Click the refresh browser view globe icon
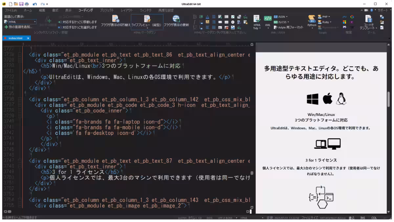Image resolution: width=394 pixels, height=222 pixels. [x=176, y=19]
